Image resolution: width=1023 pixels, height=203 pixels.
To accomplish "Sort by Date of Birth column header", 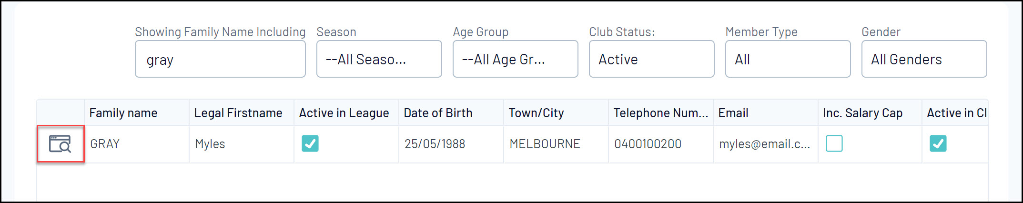I will click(x=438, y=113).
